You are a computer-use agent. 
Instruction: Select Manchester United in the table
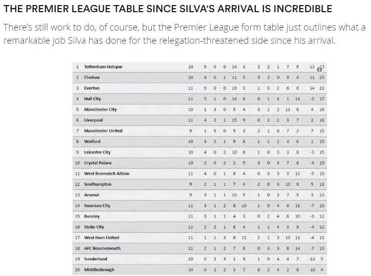click(103, 131)
